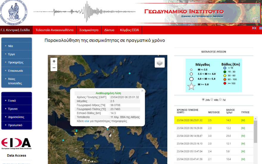
Task: Select the 23/04/2020 03:47:41.56 event row
Action: coord(214,159)
